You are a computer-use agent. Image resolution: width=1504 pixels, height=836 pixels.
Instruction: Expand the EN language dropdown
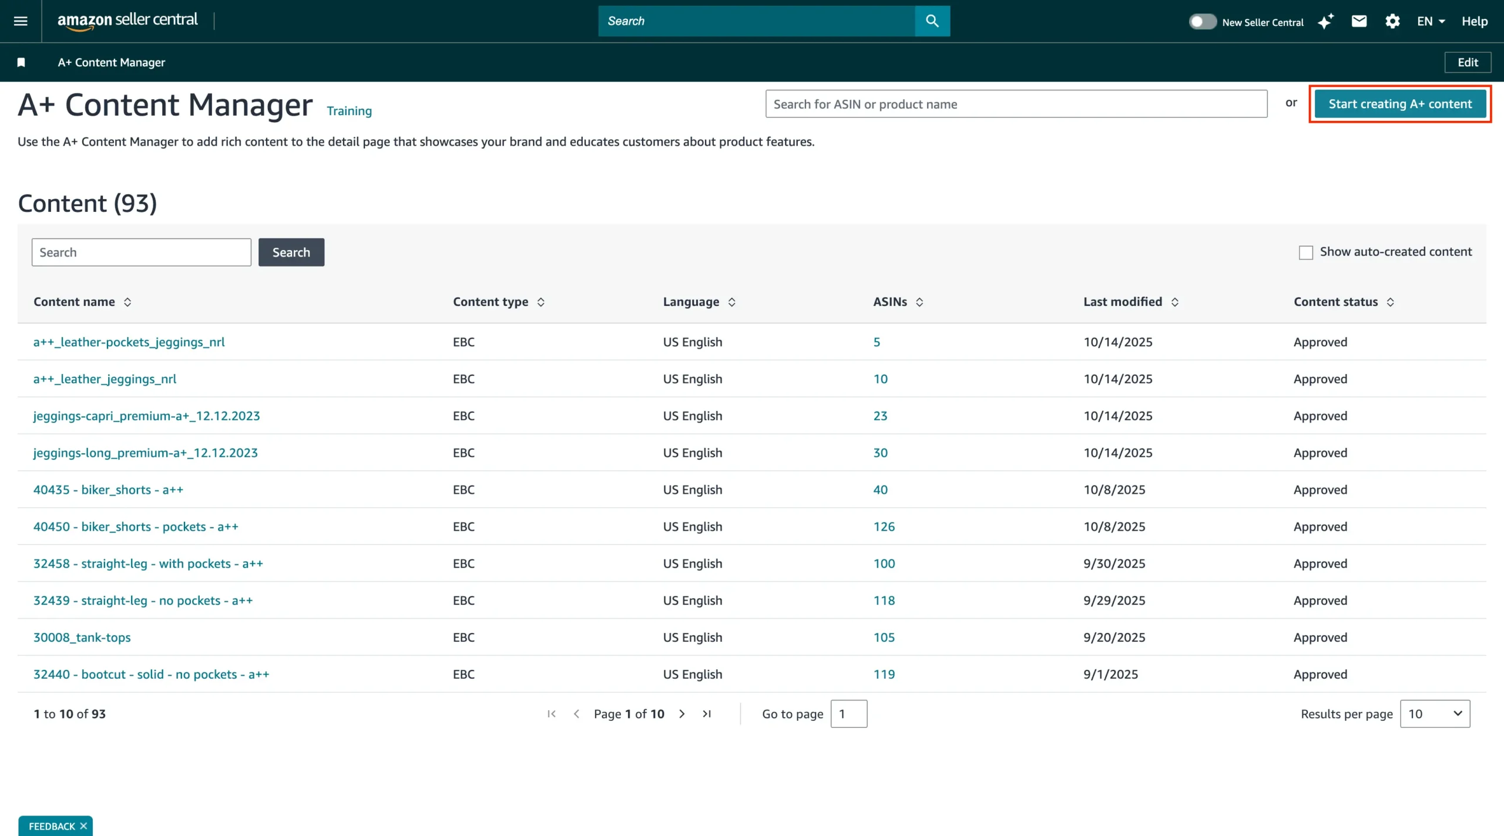pos(1431,22)
